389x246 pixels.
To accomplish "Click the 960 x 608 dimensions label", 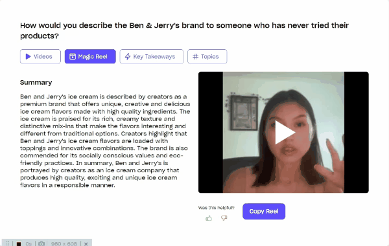I will click(x=64, y=244).
